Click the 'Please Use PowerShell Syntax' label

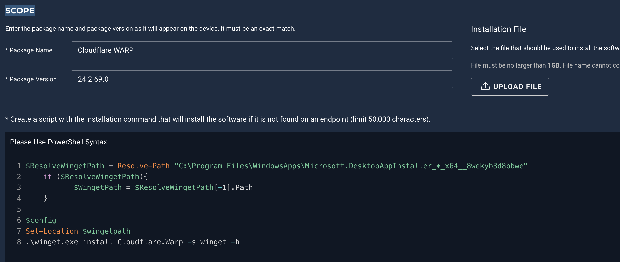[x=58, y=142]
